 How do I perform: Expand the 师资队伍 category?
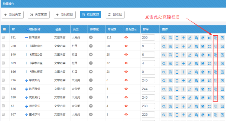(27, 106)
